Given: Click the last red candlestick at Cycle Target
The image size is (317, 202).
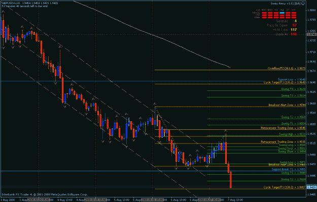Looking at the screenshot, I should click(x=231, y=180).
